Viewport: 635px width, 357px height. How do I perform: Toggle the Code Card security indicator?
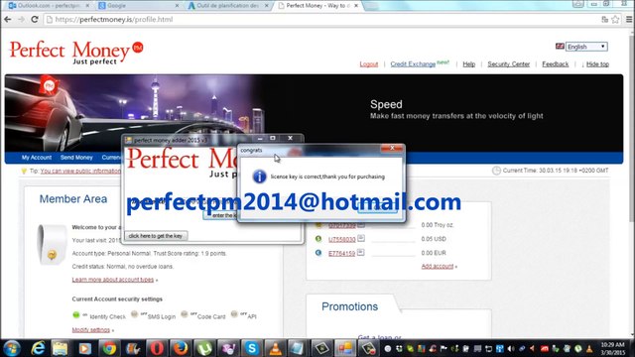click(x=185, y=314)
